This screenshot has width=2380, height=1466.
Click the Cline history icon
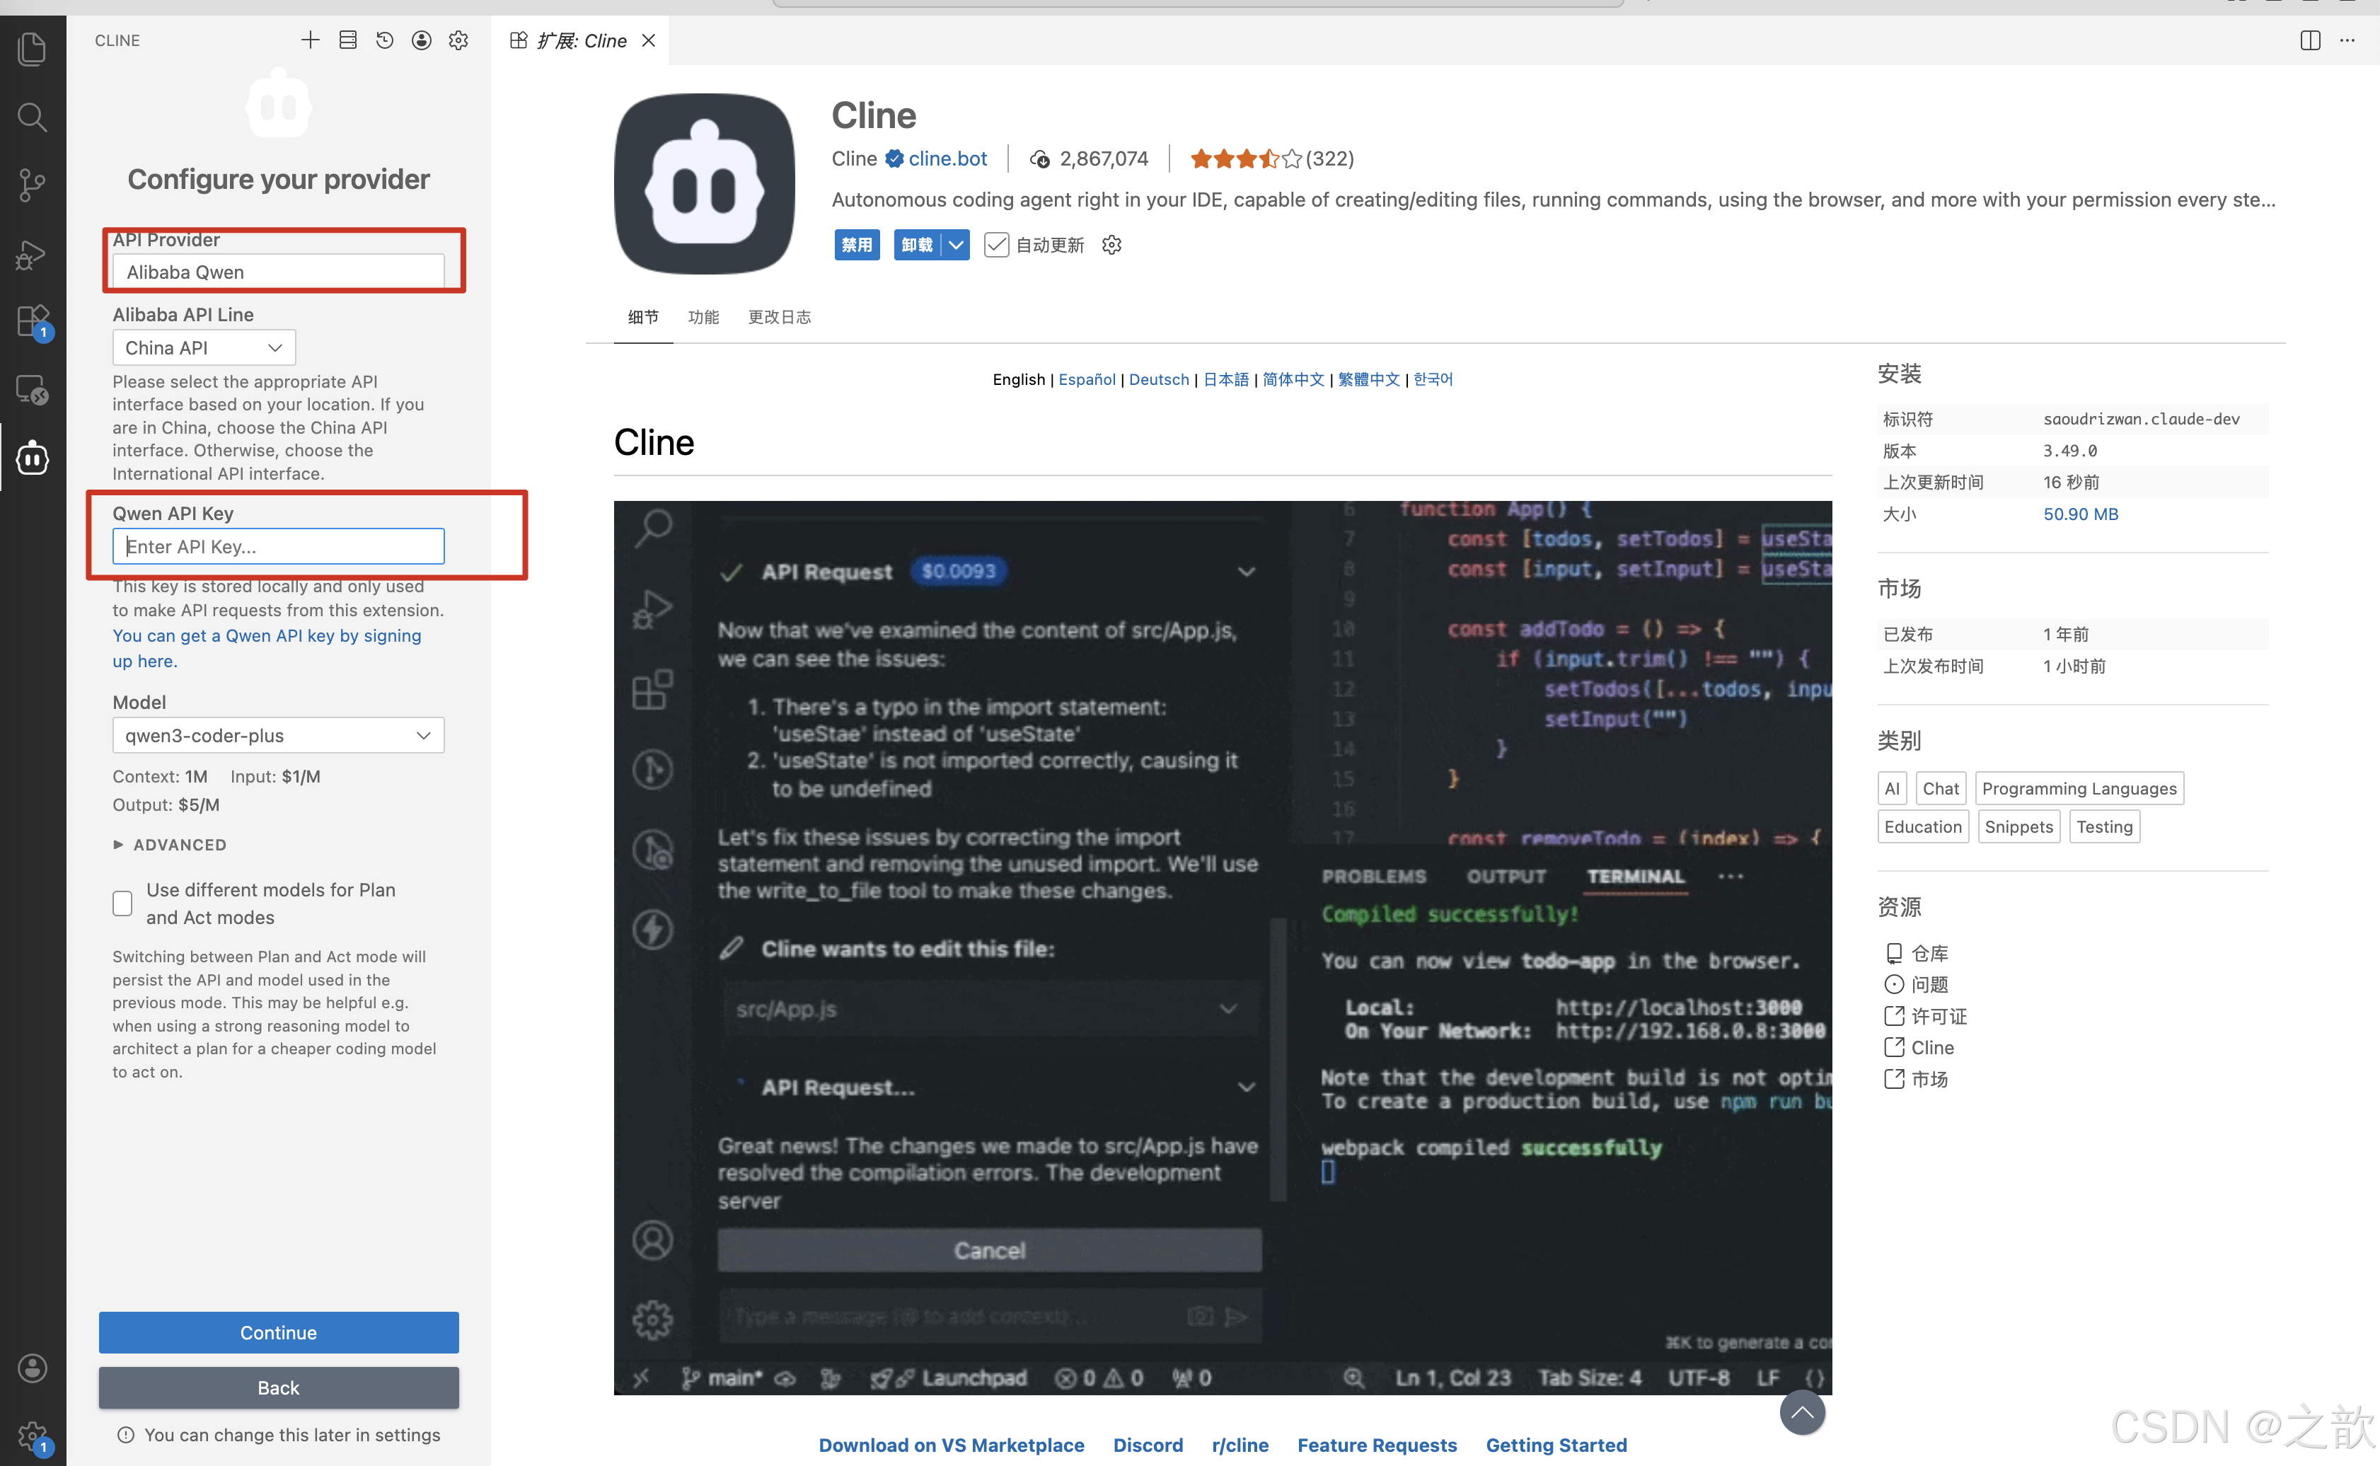pyautogui.click(x=385, y=40)
